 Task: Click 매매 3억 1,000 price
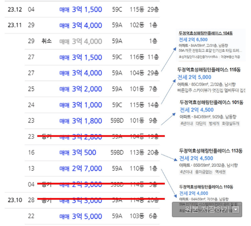81,105
